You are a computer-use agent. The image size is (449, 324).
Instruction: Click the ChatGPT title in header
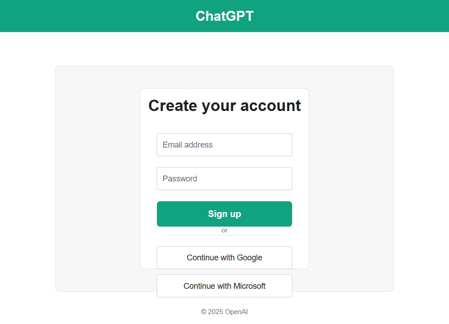pos(224,16)
